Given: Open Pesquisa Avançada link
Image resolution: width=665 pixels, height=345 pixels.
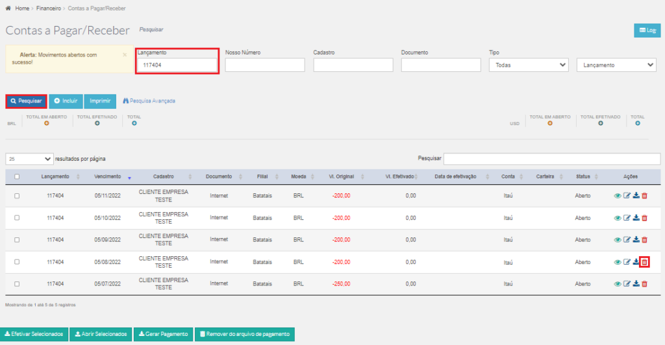Looking at the screenshot, I should click(x=149, y=101).
